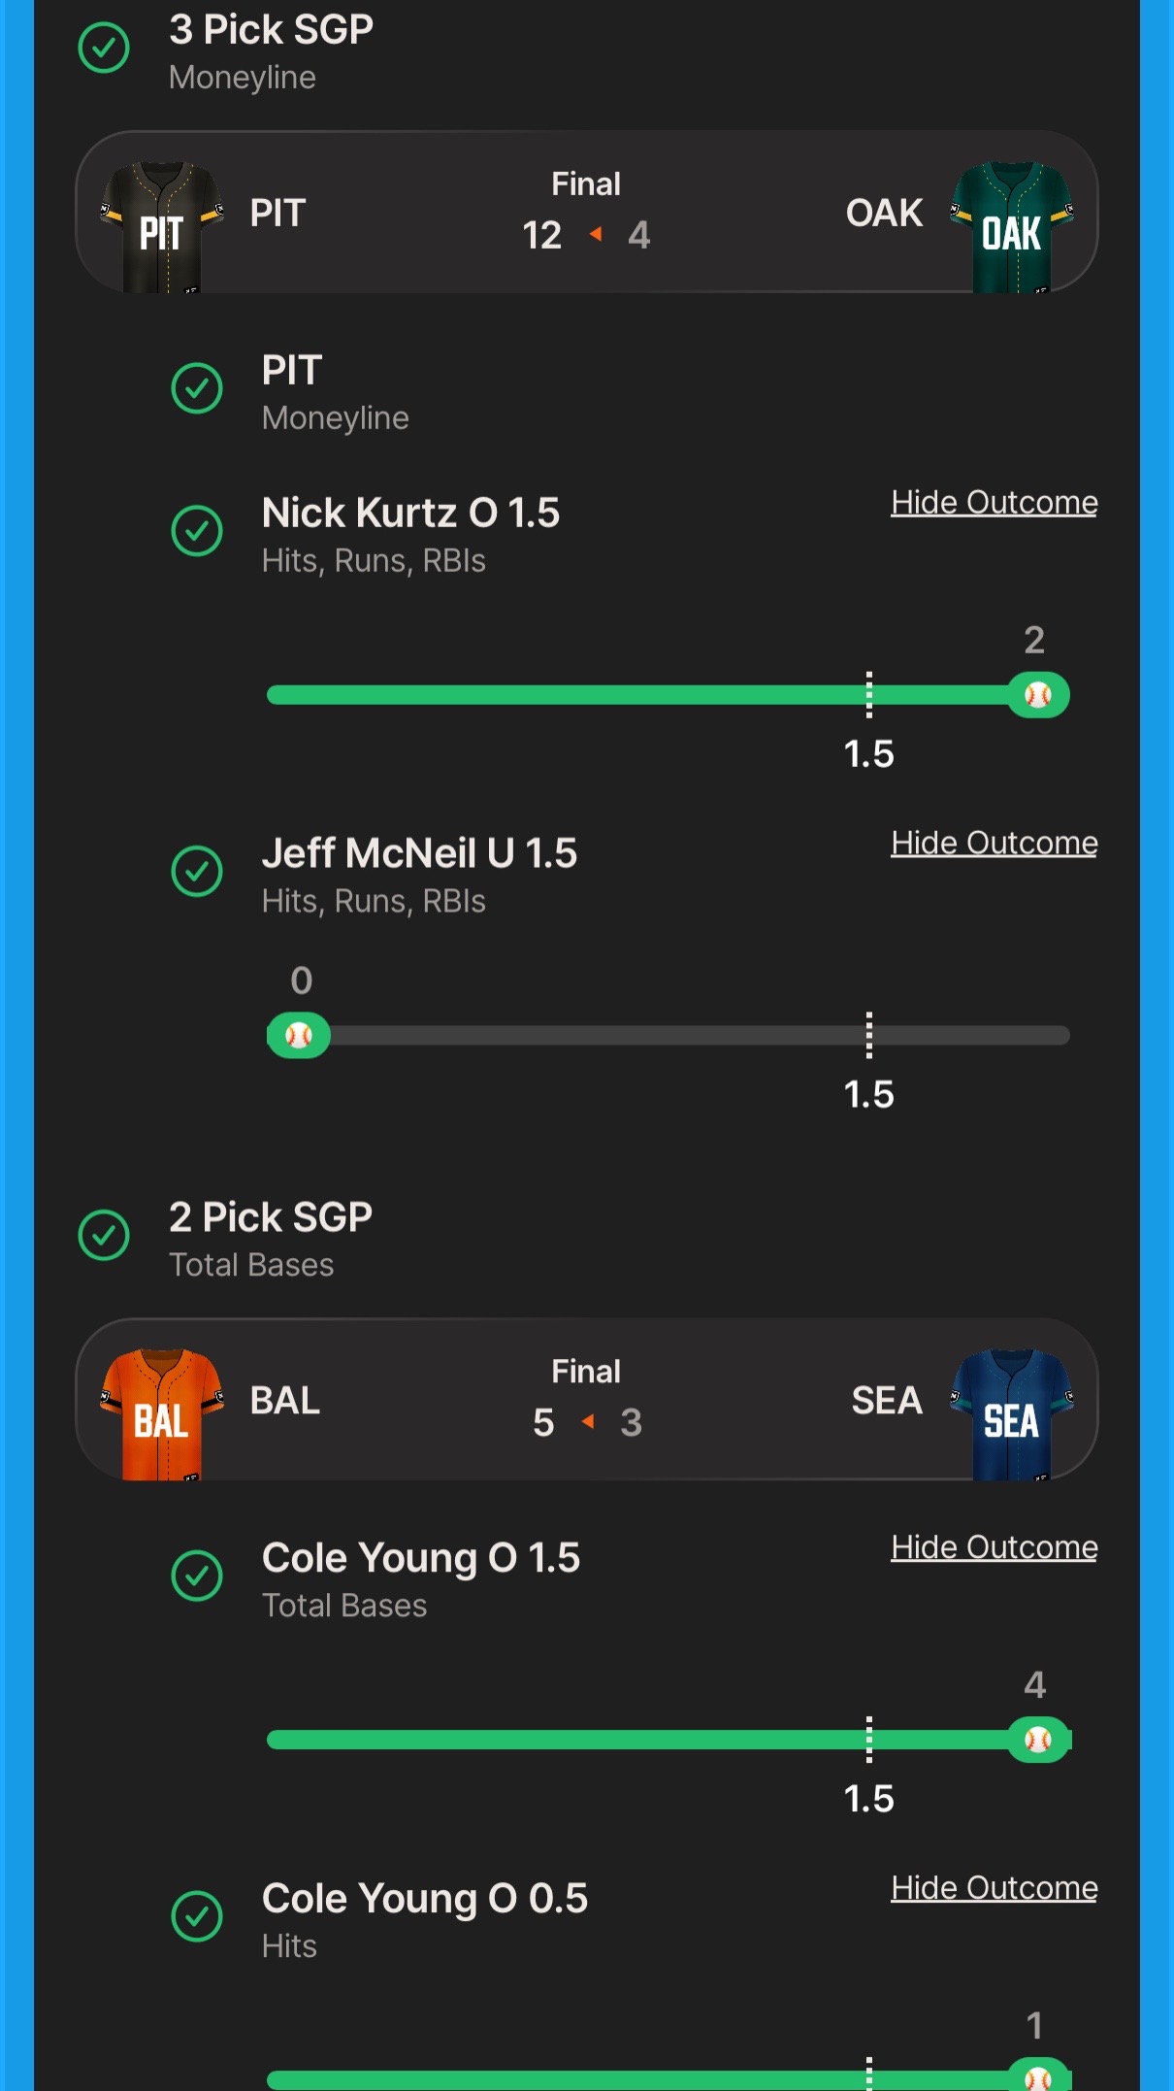Click checkmark next to Jeff McNeil U 1.5
1174x2091 pixels.
(197, 872)
